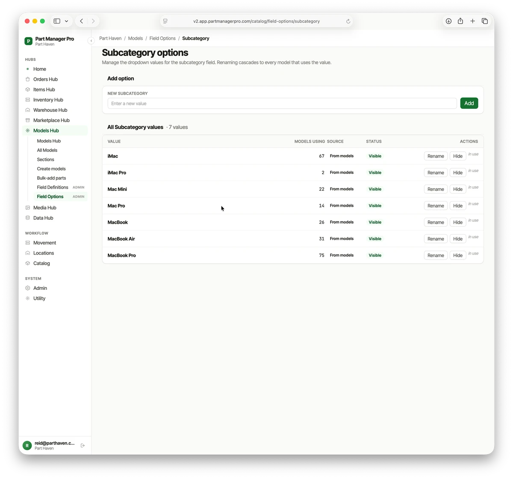Image resolution: width=513 pixels, height=479 pixels.
Task: Hide the iMac subcategory
Action: click(458, 156)
